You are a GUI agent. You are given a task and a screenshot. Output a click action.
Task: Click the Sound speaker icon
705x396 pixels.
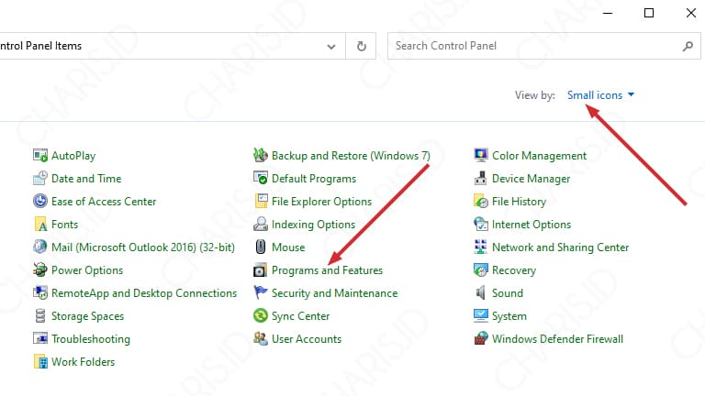pos(481,293)
